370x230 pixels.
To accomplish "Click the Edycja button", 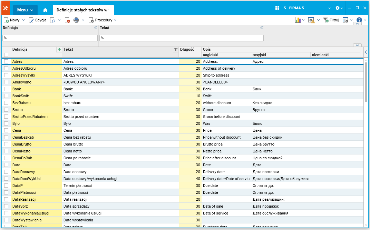I will (38, 20).
